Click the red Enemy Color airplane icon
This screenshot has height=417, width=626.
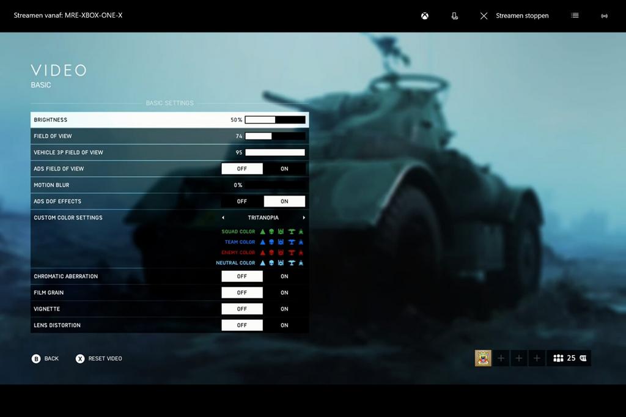click(x=292, y=253)
